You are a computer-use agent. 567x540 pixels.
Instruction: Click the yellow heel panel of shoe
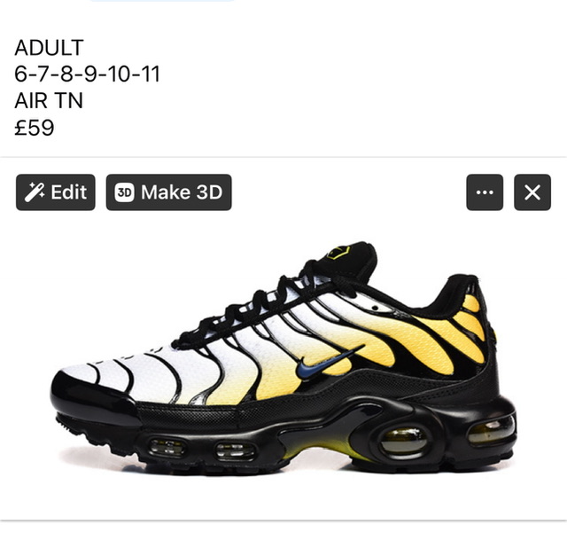tap(470, 320)
